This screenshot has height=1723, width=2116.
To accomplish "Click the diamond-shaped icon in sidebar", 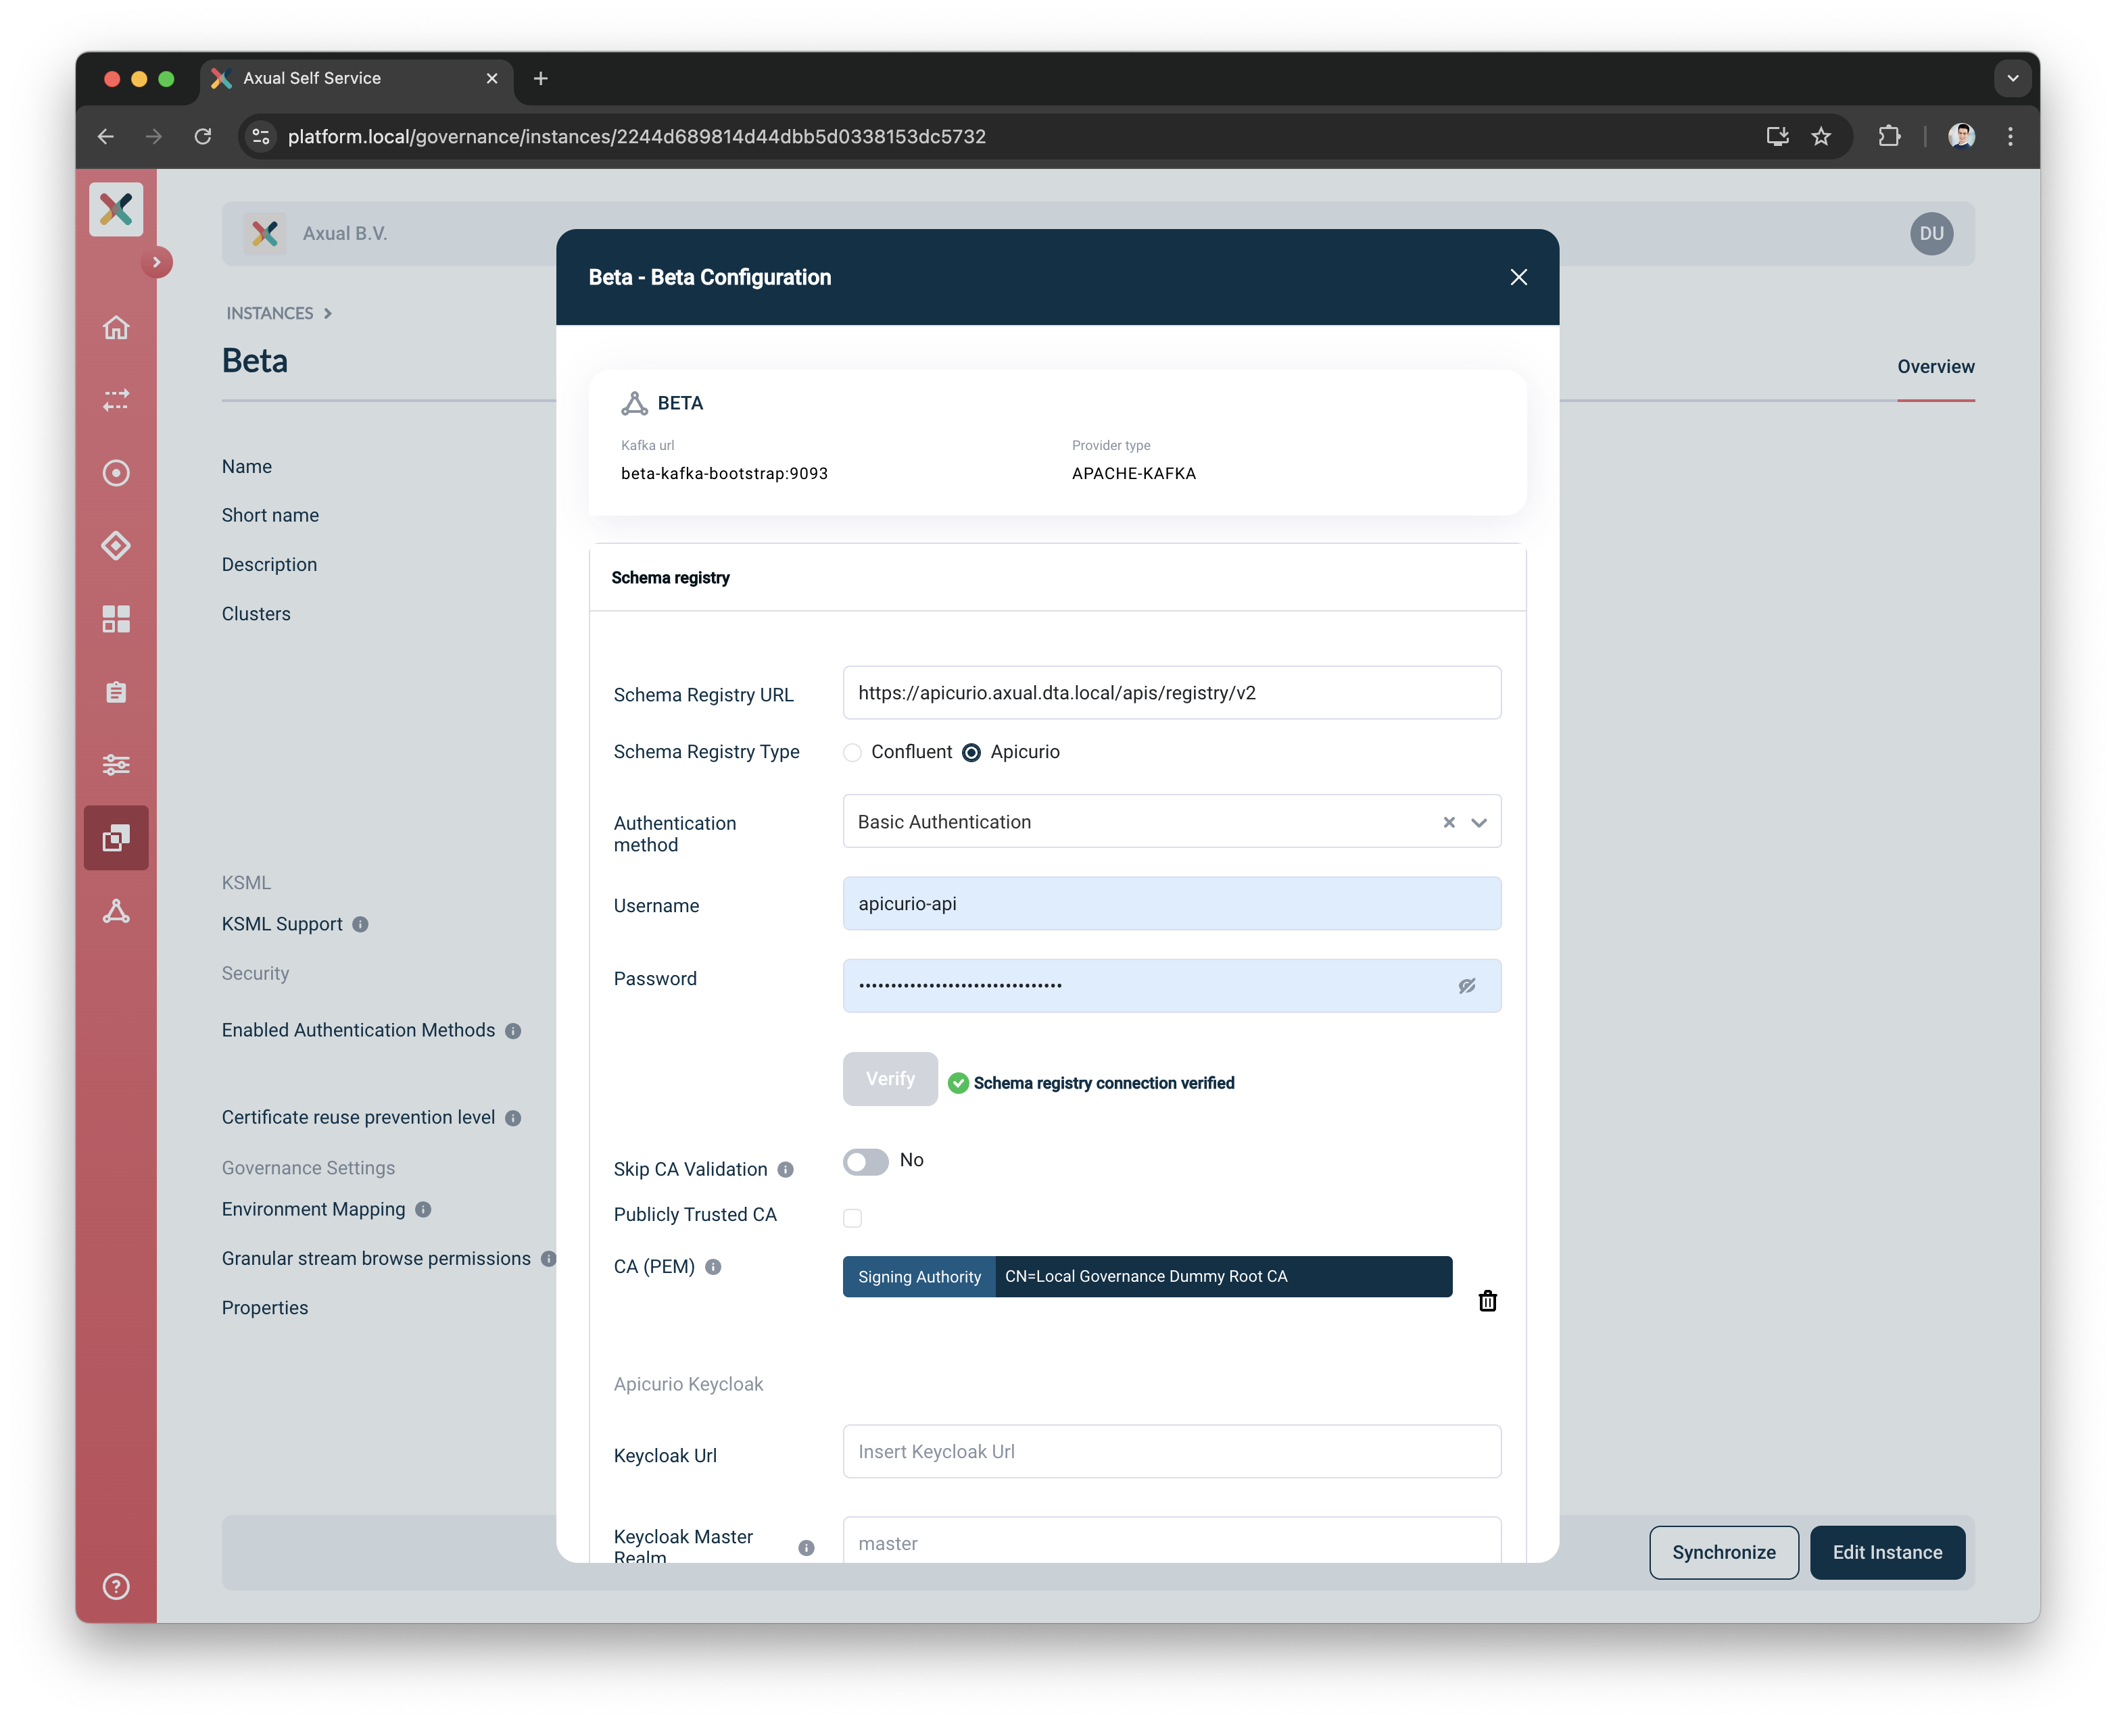I will pos(116,546).
